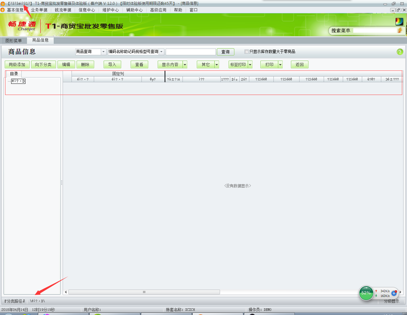
Task: Click the 同级添加 button
Action: pos(17,64)
